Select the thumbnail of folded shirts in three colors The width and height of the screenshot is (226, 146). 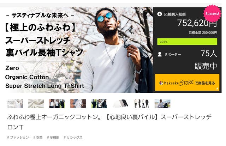pyautogui.click(x=120, y=104)
